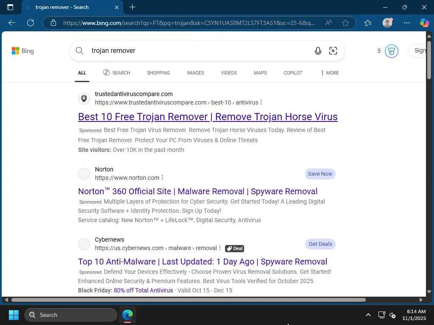Open Edge Settings and more menu
This screenshot has height=325, width=434.
[x=406, y=23]
